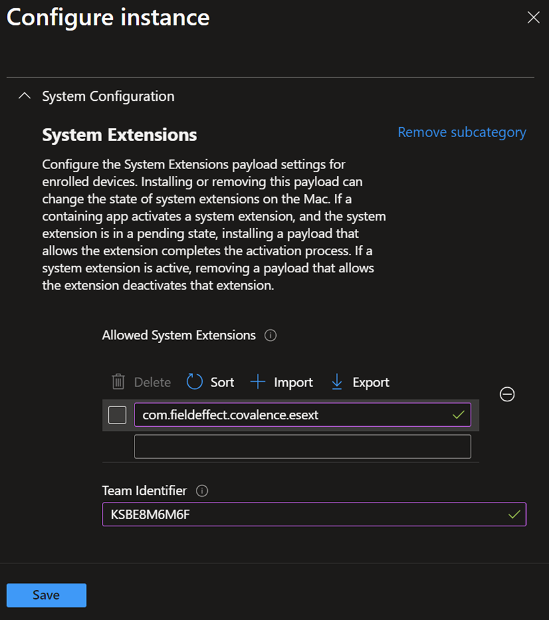
Task: Click the Export label
Action: (370, 382)
